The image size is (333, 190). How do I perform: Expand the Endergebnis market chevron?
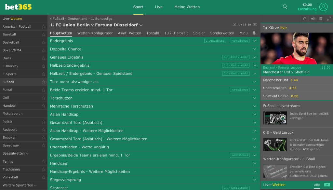tap(255, 41)
